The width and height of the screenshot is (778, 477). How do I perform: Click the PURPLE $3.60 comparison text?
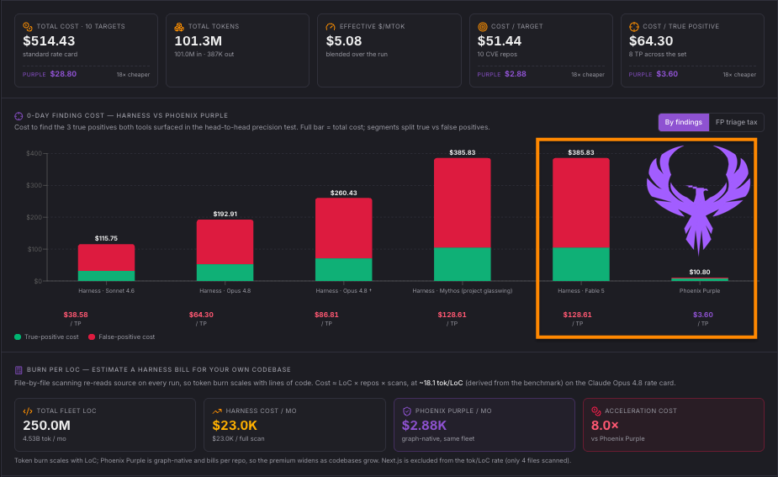point(653,74)
